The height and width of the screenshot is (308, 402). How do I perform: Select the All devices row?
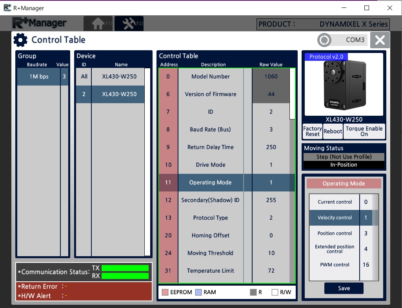tap(110, 77)
